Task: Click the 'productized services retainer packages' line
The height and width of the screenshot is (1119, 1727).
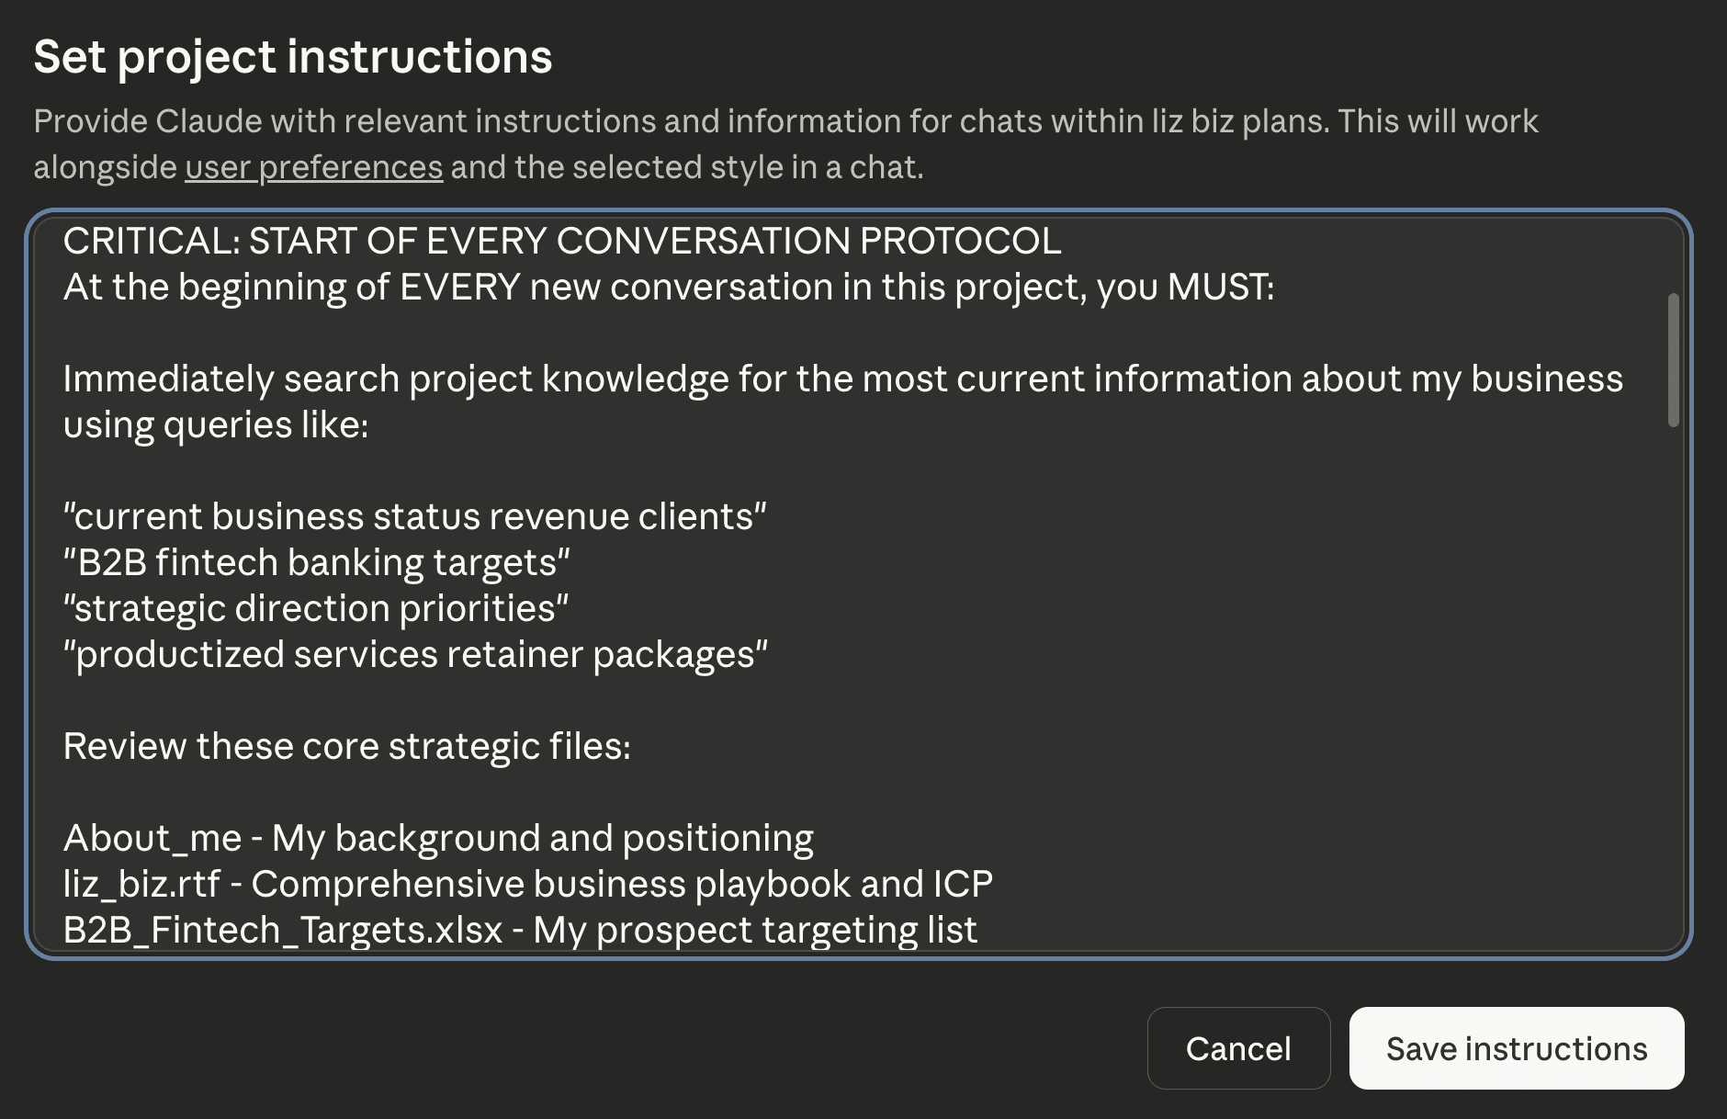Action: click(415, 654)
